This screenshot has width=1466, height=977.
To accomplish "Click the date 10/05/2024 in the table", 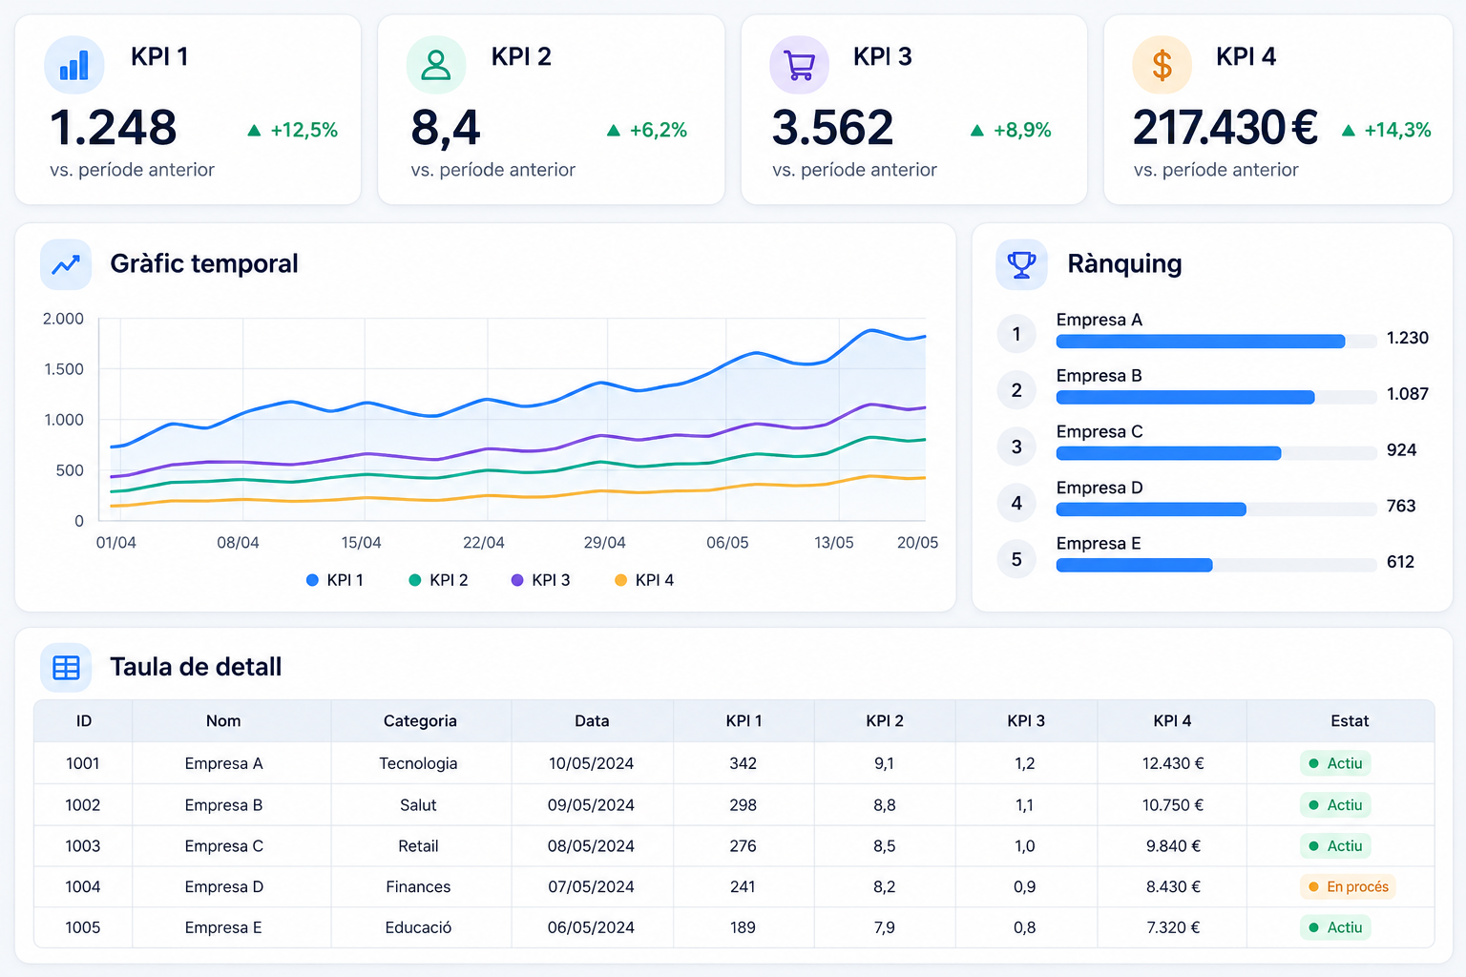I will click(592, 763).
